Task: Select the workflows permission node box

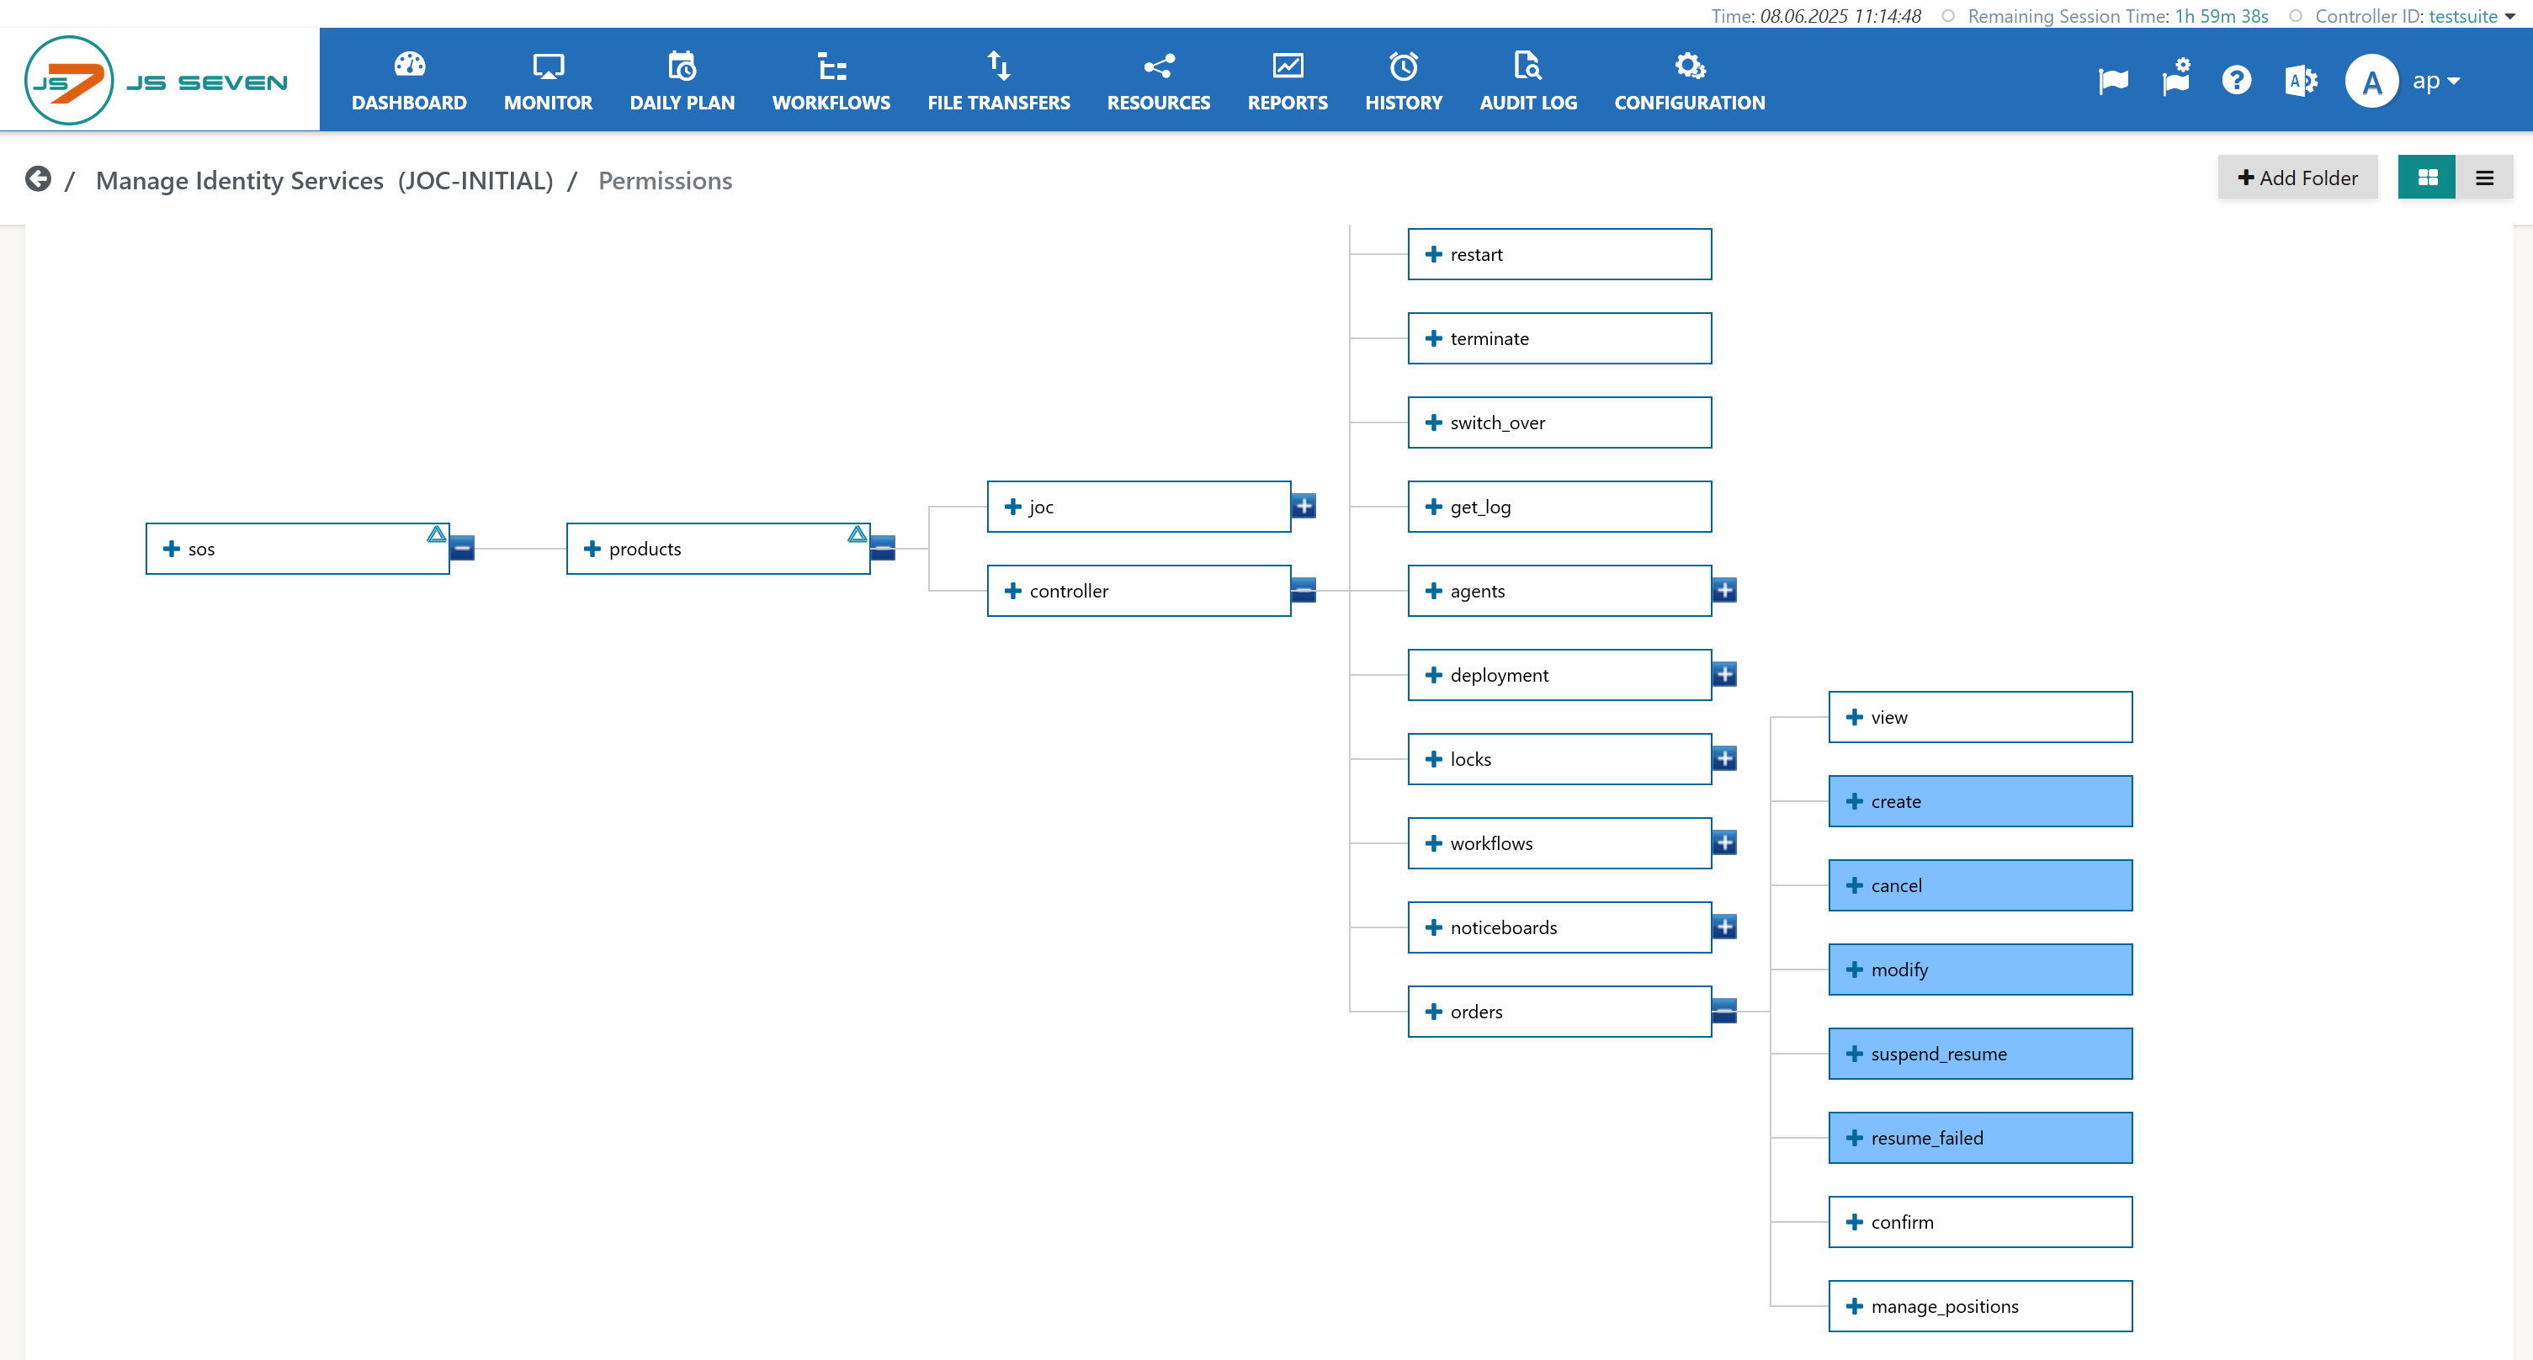Action: click(x=1559, y=844)
